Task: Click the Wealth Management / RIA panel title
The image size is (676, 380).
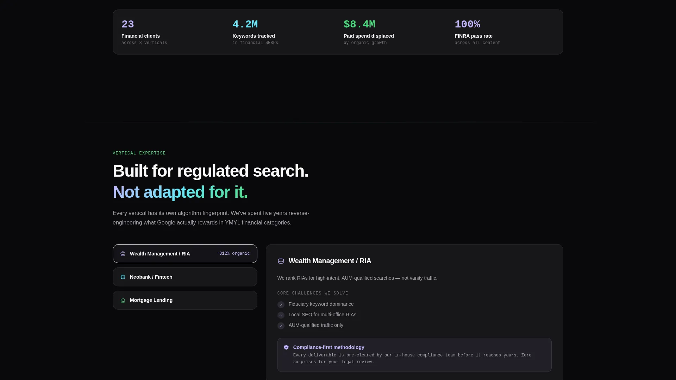Action: click(x=330, y=261)
